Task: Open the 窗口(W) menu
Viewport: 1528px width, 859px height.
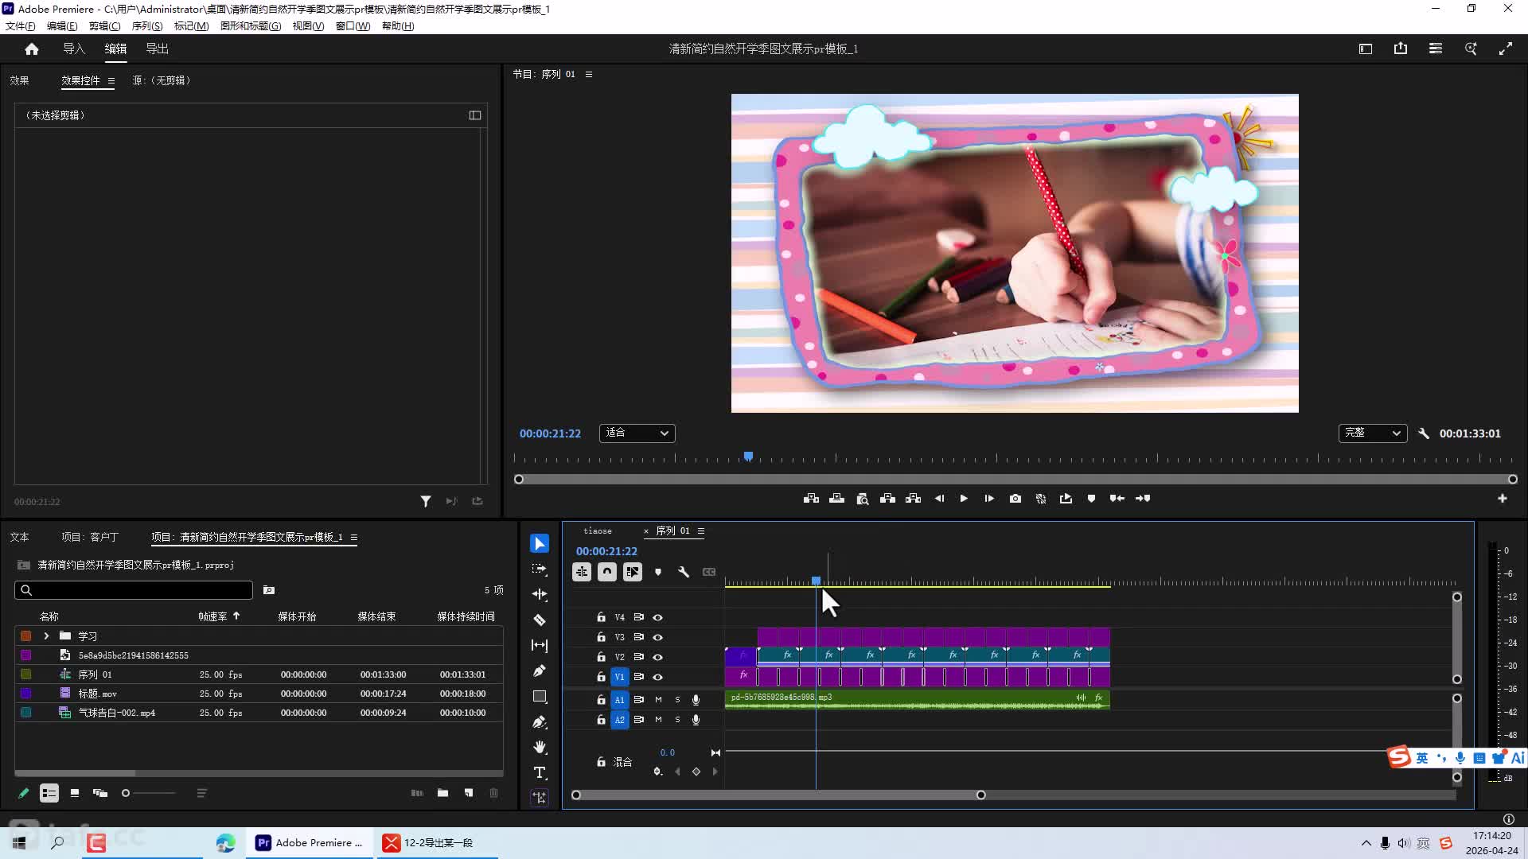Action: click(353, 26)
